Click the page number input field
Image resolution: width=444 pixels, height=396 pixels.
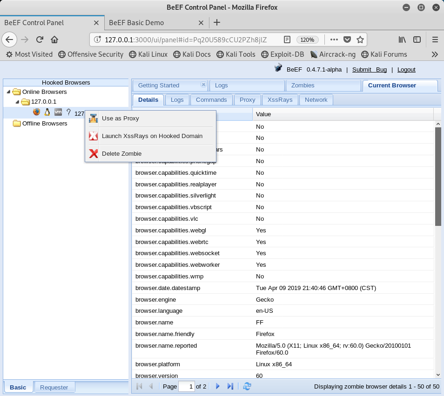[186, 386]
